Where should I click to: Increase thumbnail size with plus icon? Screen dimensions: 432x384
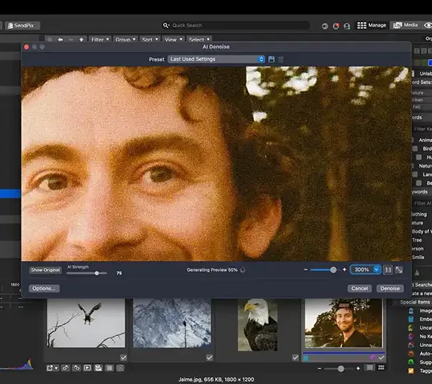(x=358, y=368)
